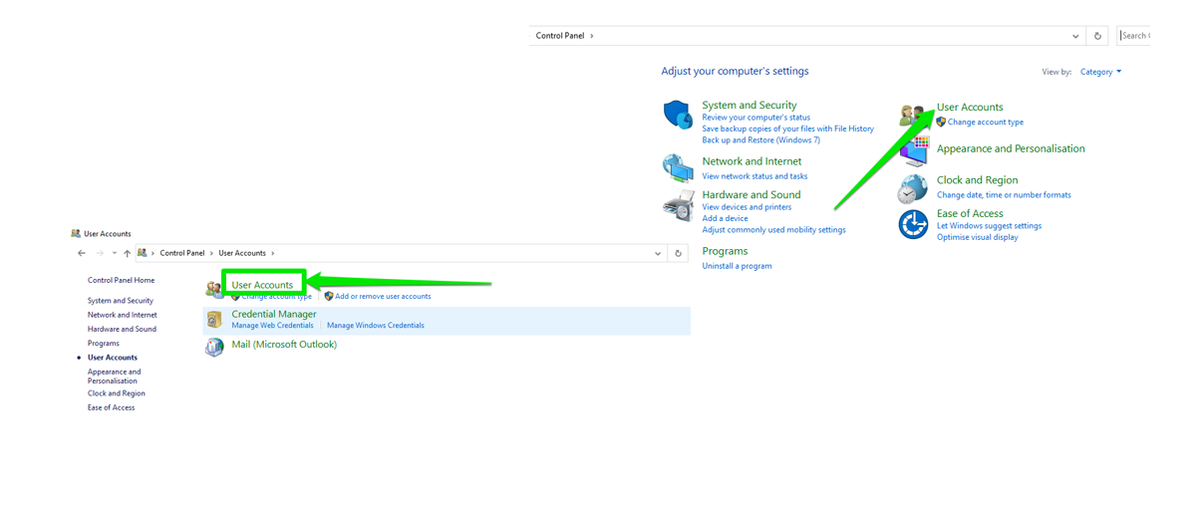Click chevron after User Accounts breadcrumb in lower window

click(x=273, y=253)
